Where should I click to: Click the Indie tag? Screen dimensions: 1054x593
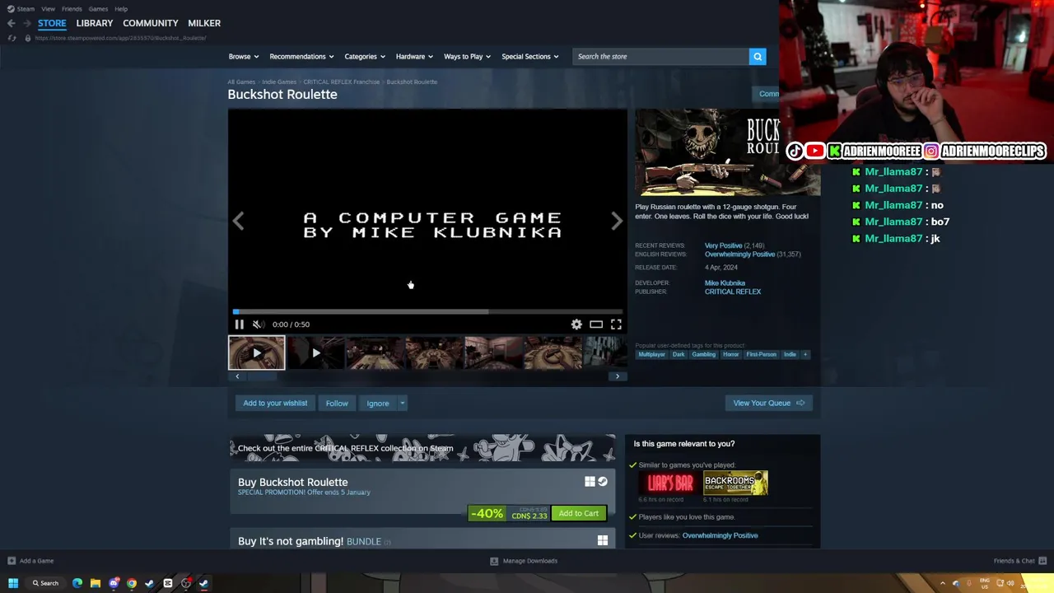click(790, 355)
